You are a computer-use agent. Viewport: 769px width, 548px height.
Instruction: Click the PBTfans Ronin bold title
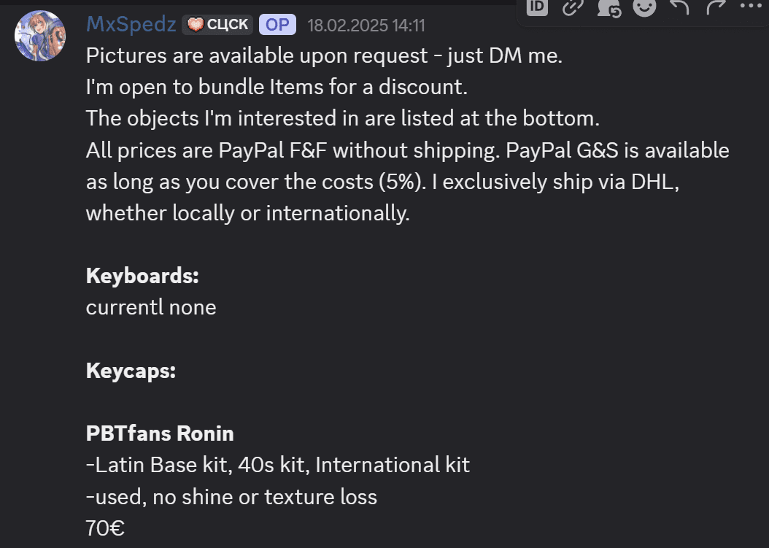tap(160, 433)
